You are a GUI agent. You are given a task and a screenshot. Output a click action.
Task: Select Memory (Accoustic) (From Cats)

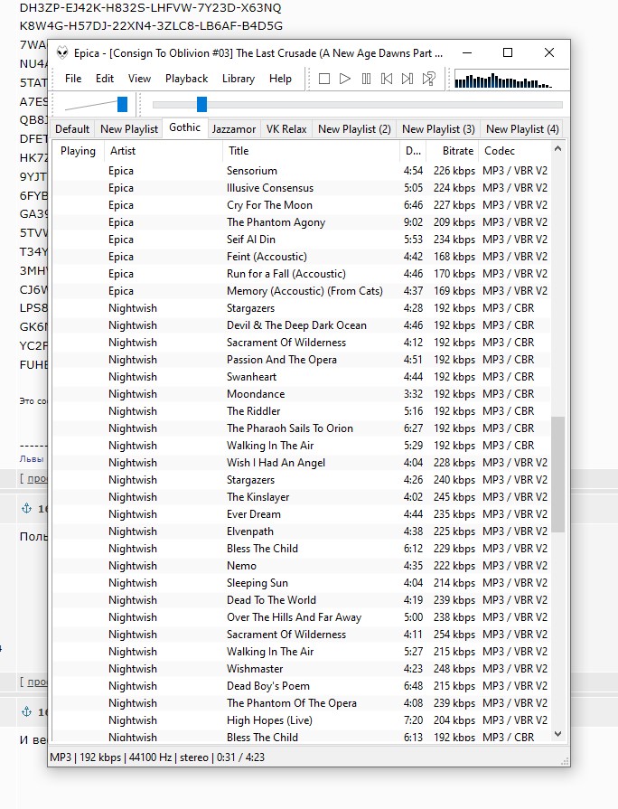[302, 291]
